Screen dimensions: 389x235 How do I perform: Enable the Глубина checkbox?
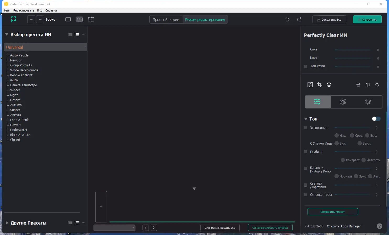click(305, 152)
